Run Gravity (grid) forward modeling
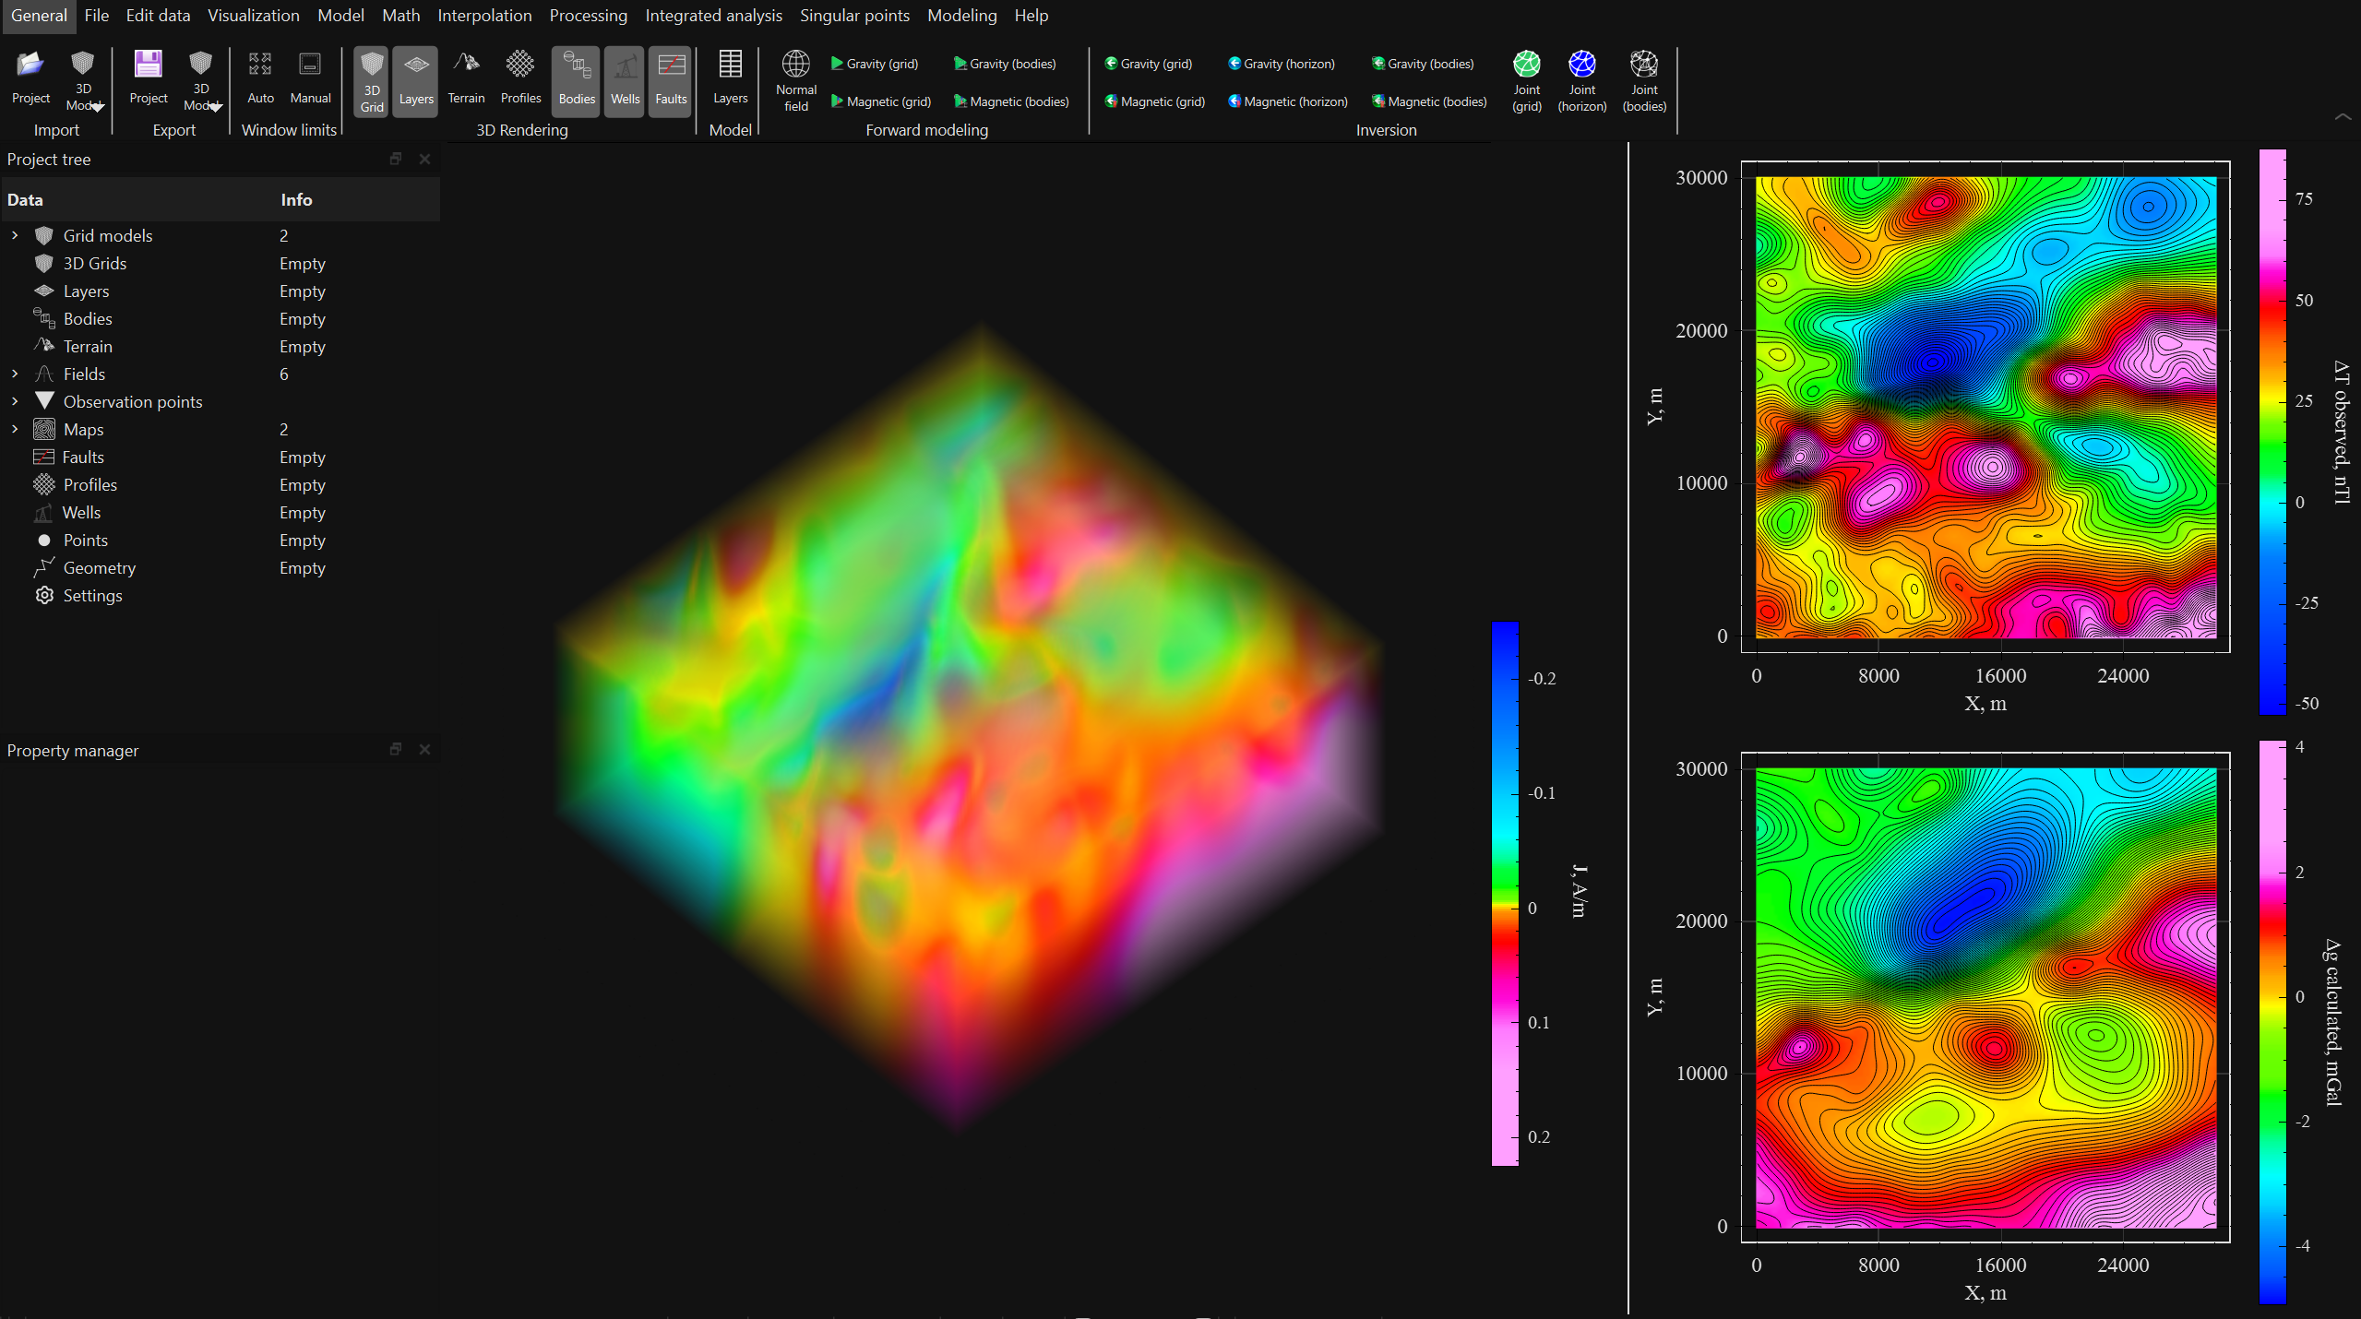Screen dimensions: 2361x1319 873,64
